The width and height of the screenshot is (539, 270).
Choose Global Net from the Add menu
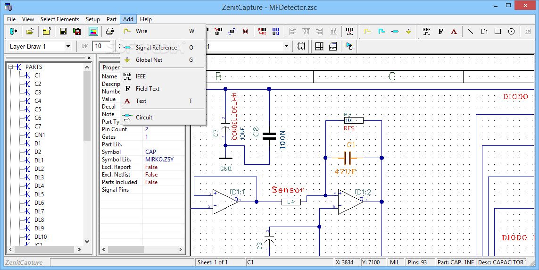pos(163,60)
